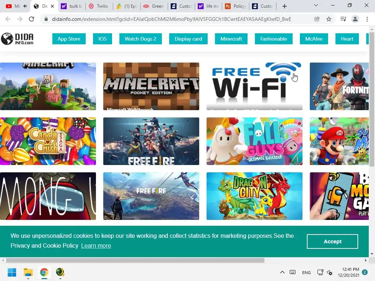Open the Windows Start menu
The height and width of the screenshot is (281, 375).
pyautogui.click(x=12, y=272)
